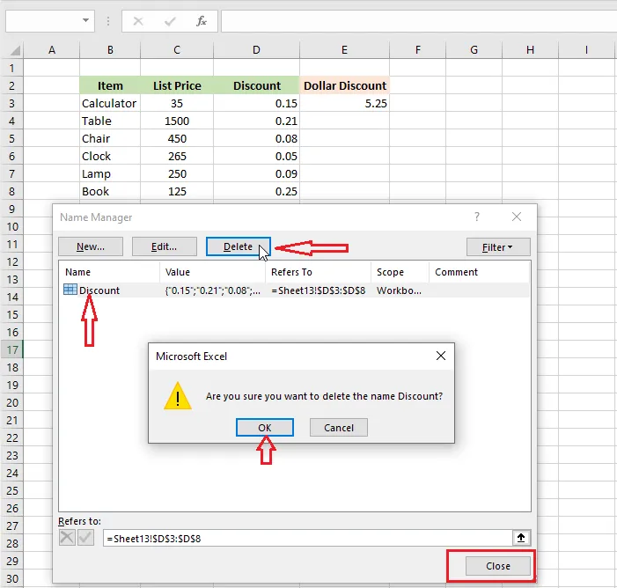
Task: Click the Name Manager help question mark
Action: [x=477, y=217]
